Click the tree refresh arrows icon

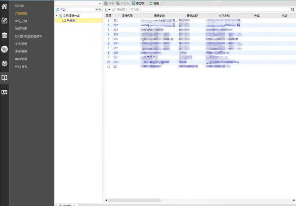click(57, 9)
